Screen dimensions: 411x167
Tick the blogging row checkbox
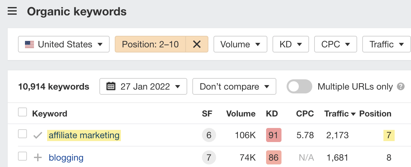click(x=22, y=156)
